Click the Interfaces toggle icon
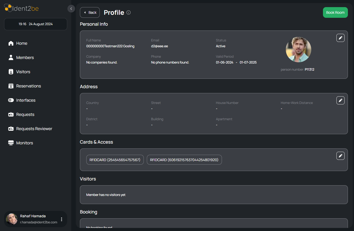Viewport: 354px width, 231px height. [11, 100]
